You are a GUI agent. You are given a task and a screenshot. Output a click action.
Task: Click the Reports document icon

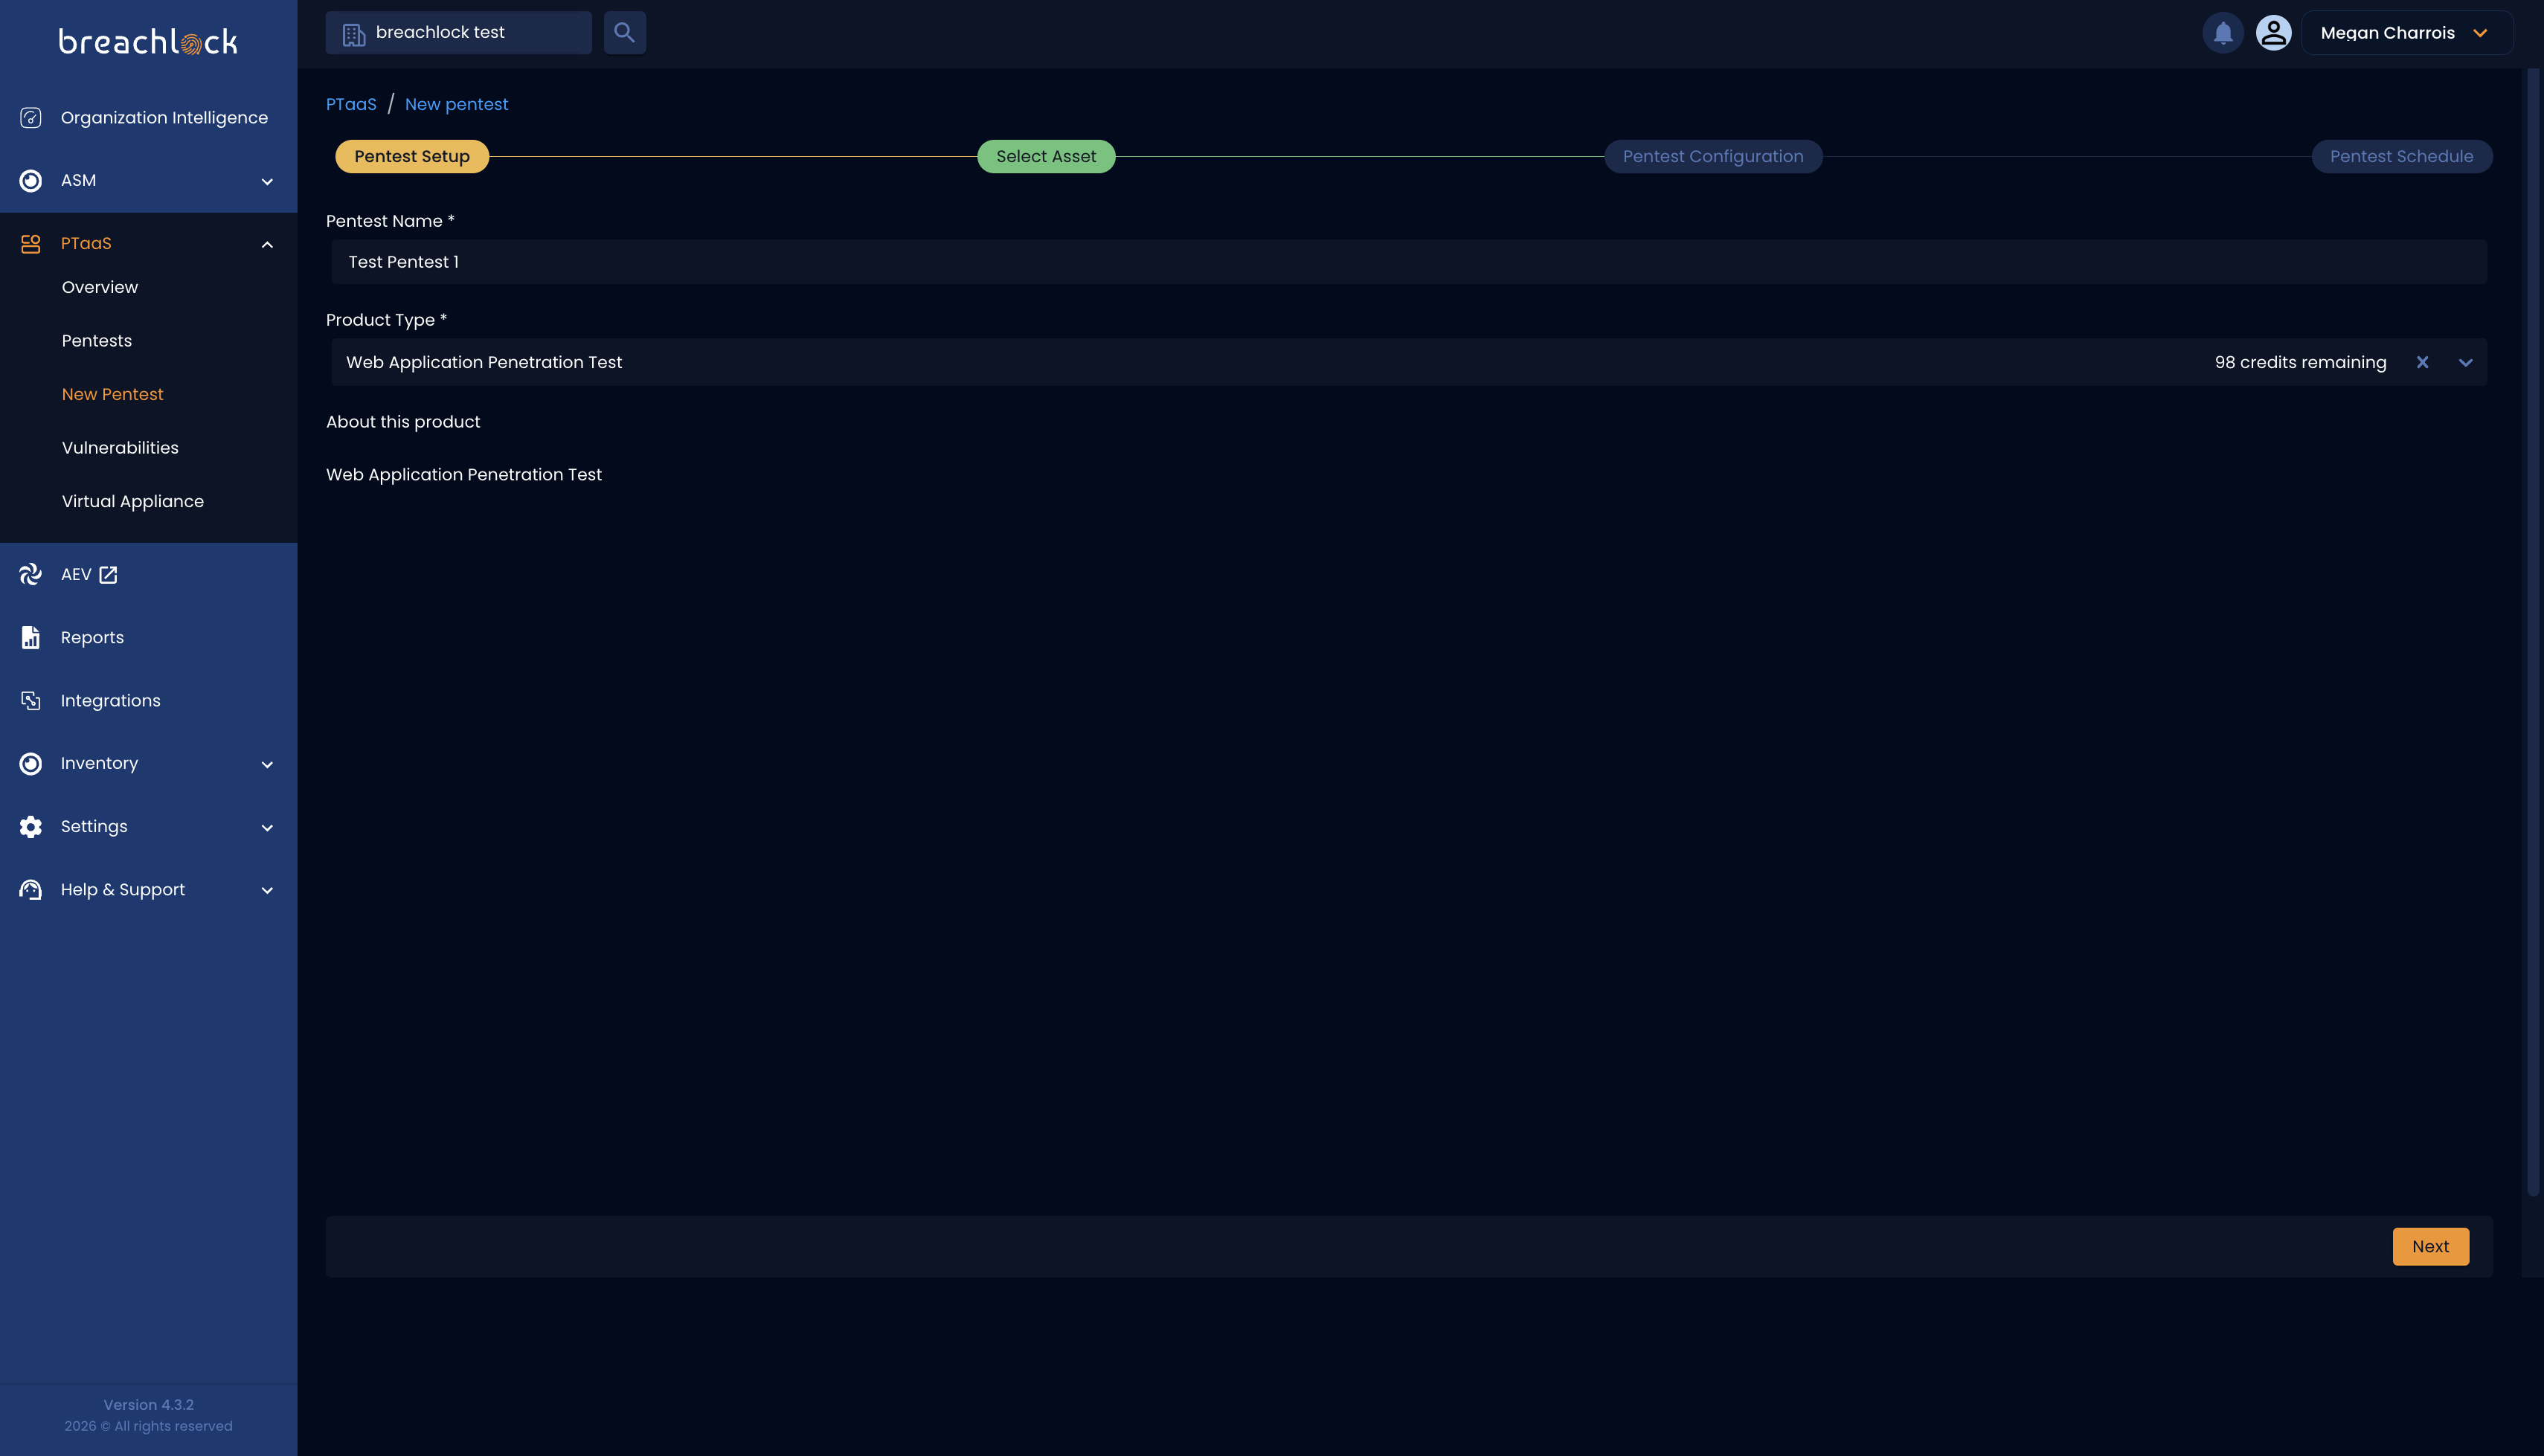[31, 638]
